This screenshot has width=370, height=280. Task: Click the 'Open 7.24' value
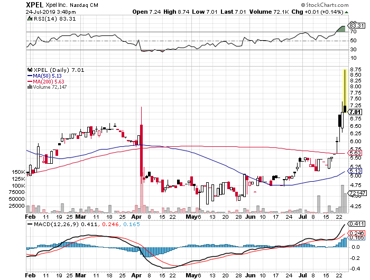point(146,12)
